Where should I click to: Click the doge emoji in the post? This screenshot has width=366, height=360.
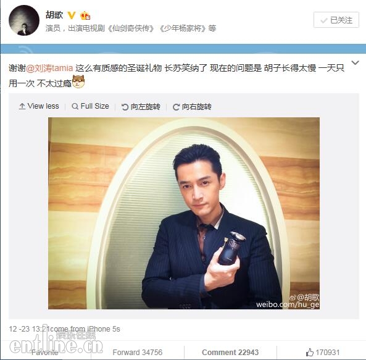point(78,82)
